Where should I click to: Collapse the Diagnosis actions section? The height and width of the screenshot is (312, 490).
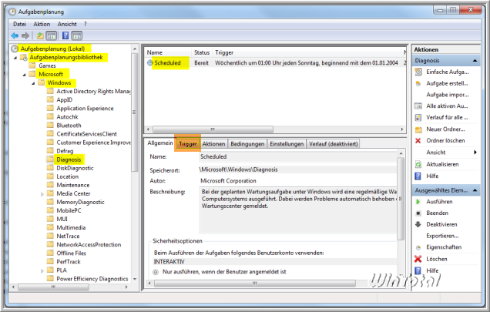(475, 60)
